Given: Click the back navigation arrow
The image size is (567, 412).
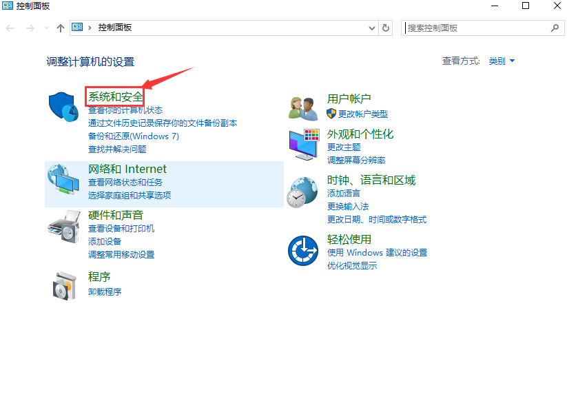Looking at the screenshot, I should 10,28.
